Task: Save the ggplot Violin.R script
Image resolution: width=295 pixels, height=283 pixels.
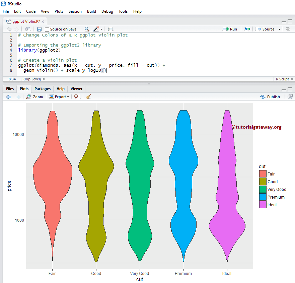Action: [39, 29]
